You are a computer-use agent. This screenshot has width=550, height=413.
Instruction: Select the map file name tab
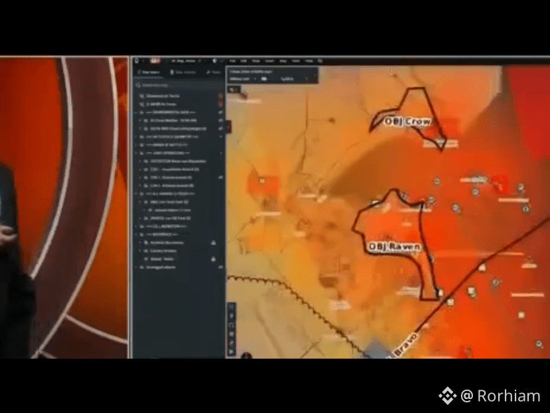[x=183, y=61]
